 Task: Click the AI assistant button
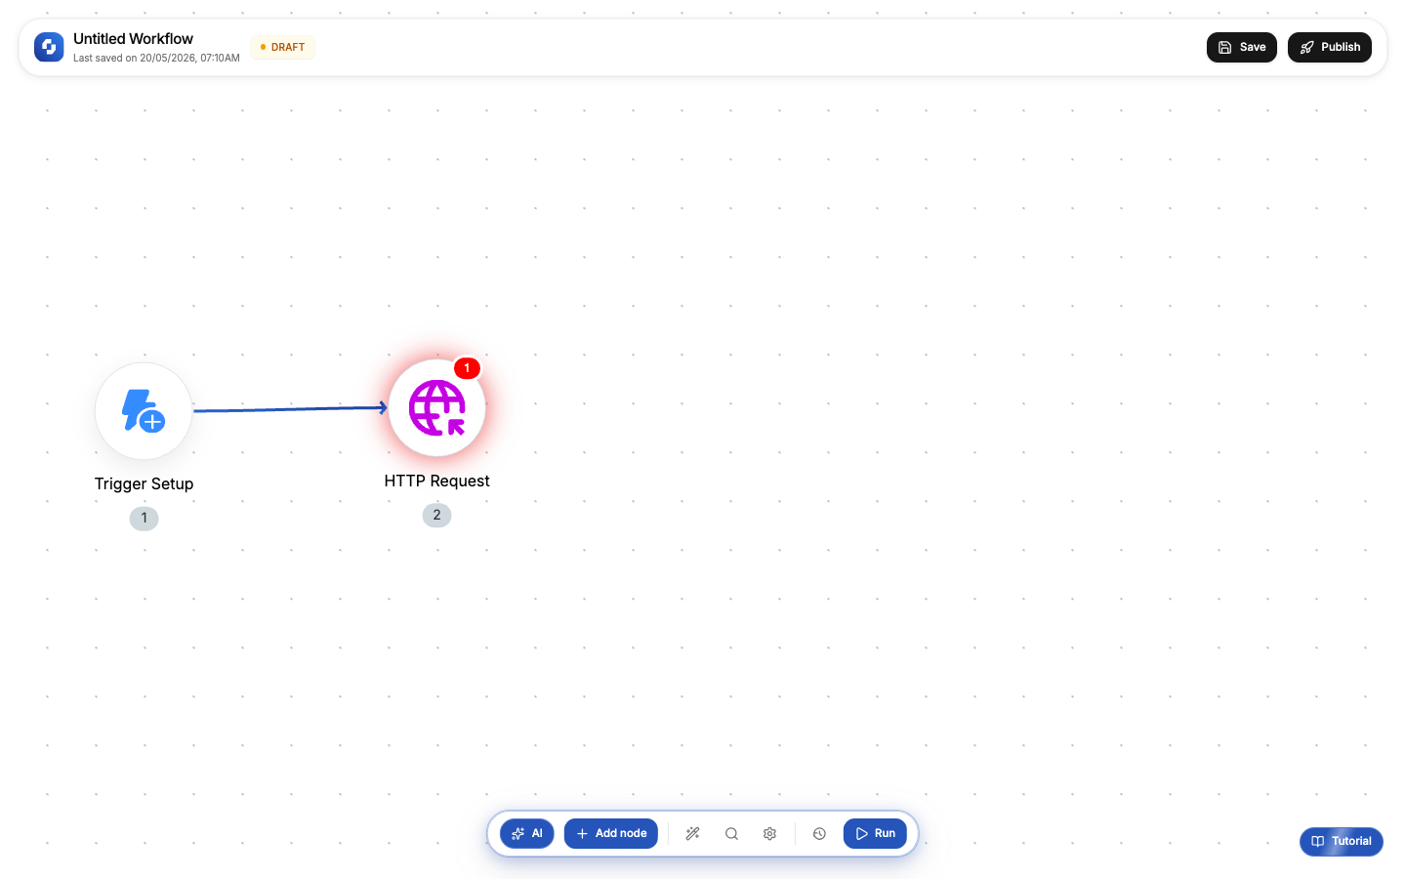[527, 834]
